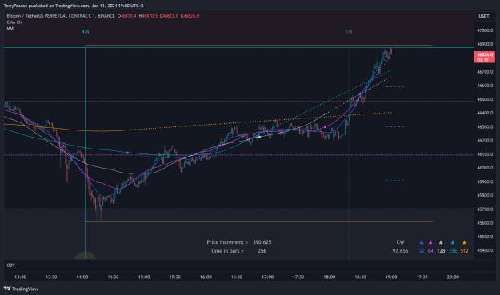Click the teal 4/8 level label
Screen dimensions: 500x295
click(x=85, y=31)
